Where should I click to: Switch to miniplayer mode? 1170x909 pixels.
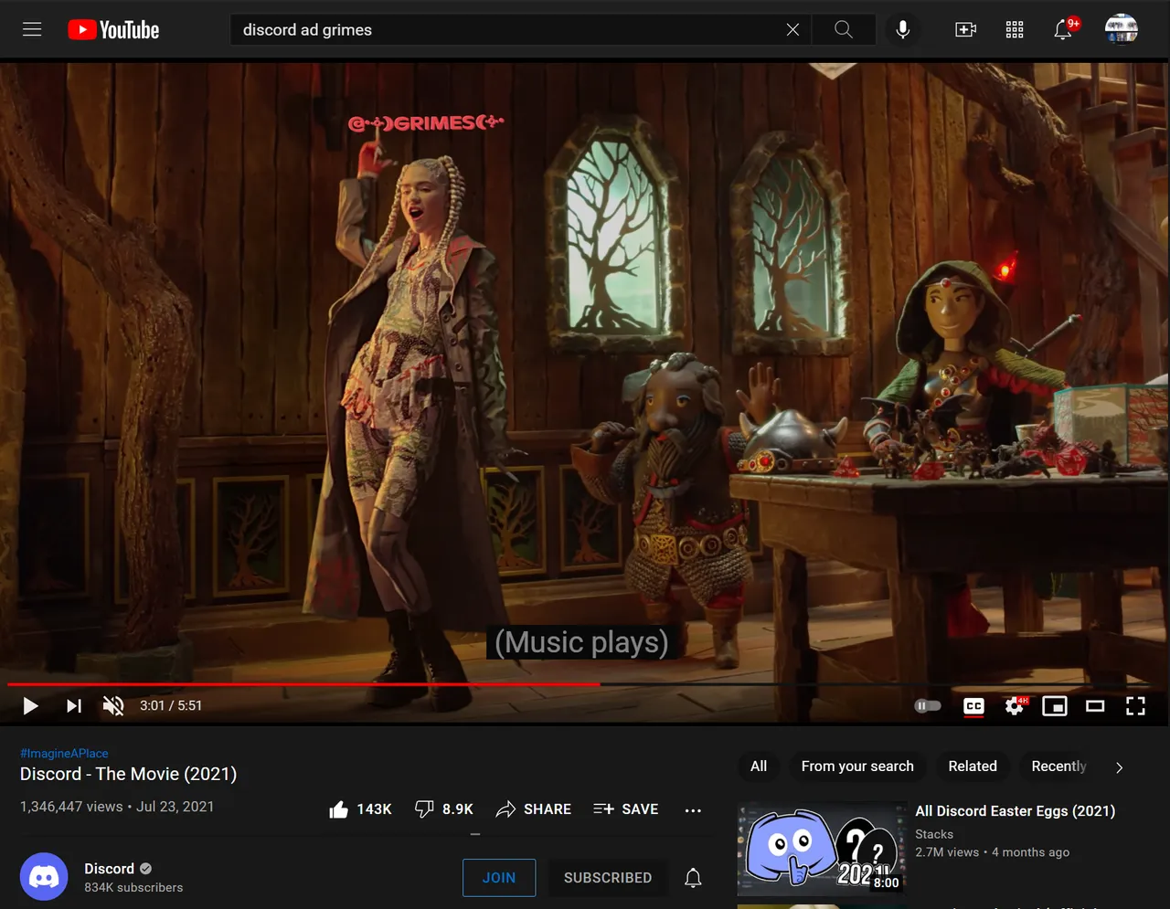coord(1055,706)
